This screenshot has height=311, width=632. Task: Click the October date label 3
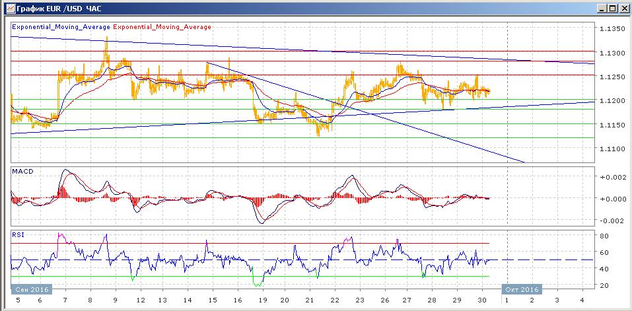[557, 300]
